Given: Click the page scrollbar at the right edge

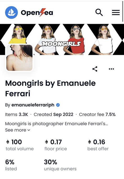Looking at the screenshot, I should coord(123,11).
